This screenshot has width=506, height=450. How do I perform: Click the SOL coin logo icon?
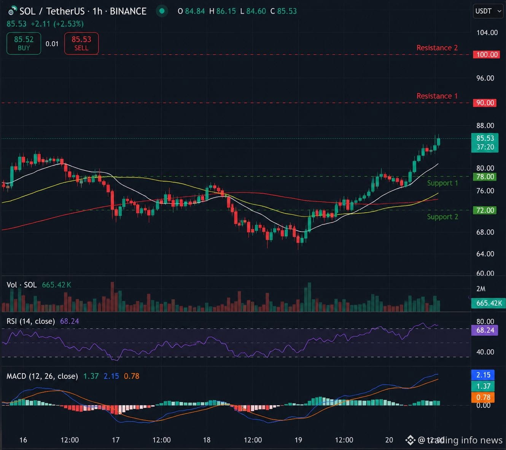(12, 11)
